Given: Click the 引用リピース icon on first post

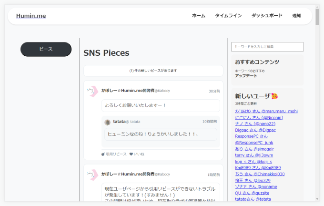Looking at the screenshot, I should [103, 154].
